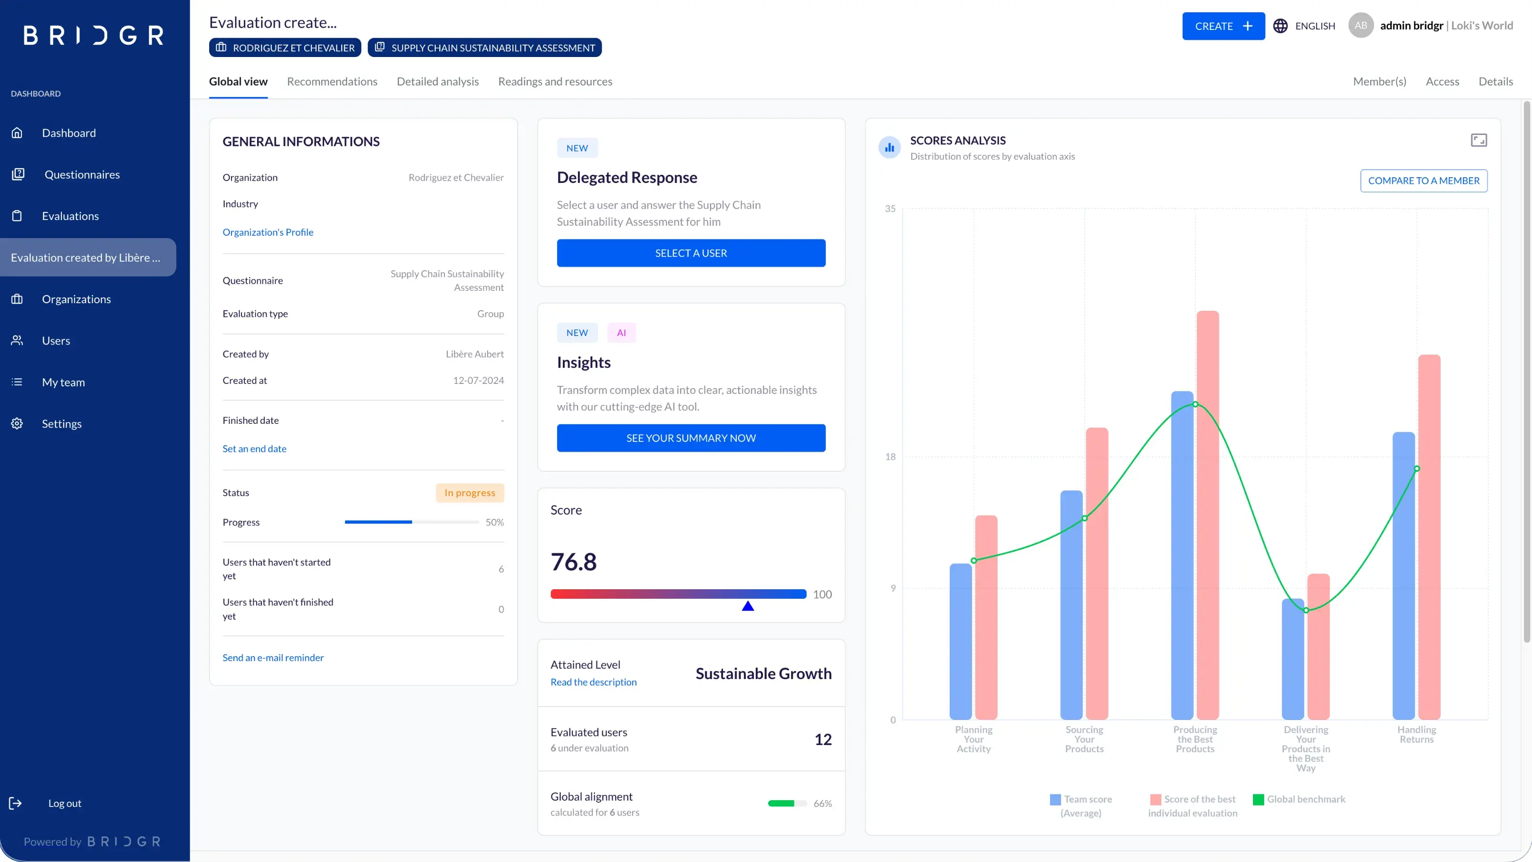Click the BRIDGR logo in sidebar
The height and width of the screenshot is (862, 1532).
click(x=93, y=35)
